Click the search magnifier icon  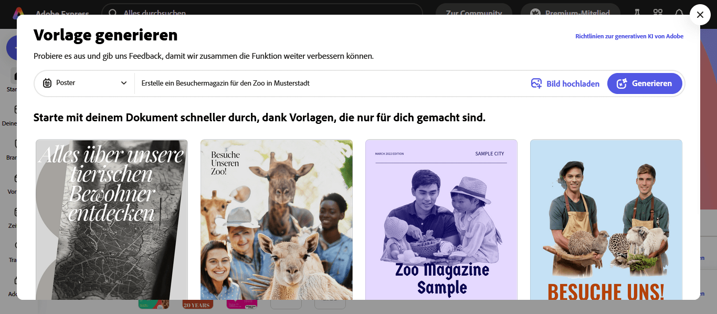(x=112, y=13)
